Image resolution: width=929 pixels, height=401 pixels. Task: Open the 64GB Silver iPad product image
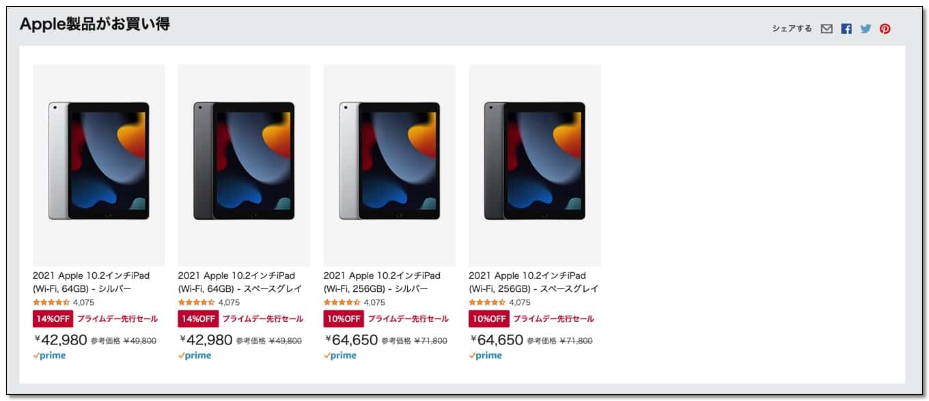pos(99,165)
